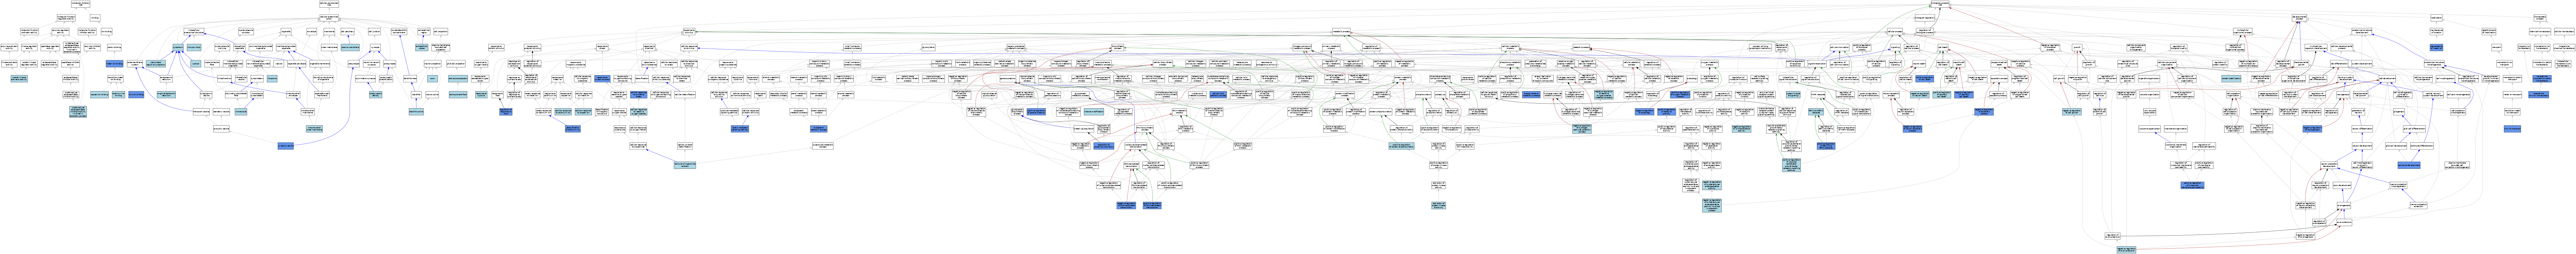Click the binding node under molecular_function

pyautogui.click(x=95, y=18)
